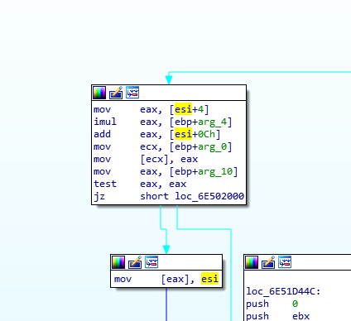Click pencil edit icon on the loc_6E51D44C block

268,262
